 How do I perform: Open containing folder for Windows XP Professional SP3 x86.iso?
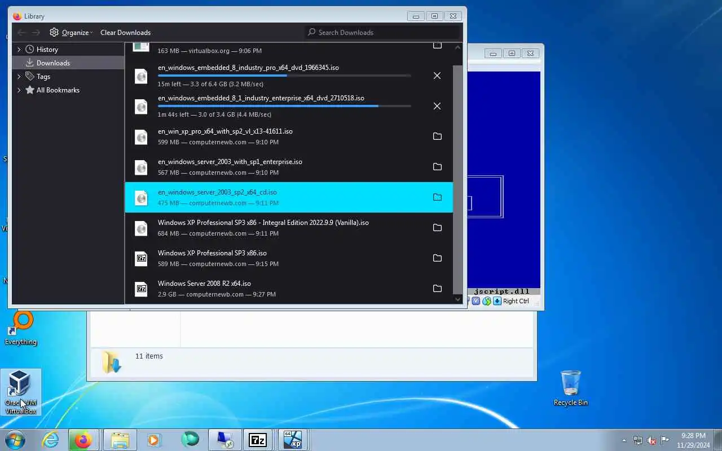coord(437,258)
